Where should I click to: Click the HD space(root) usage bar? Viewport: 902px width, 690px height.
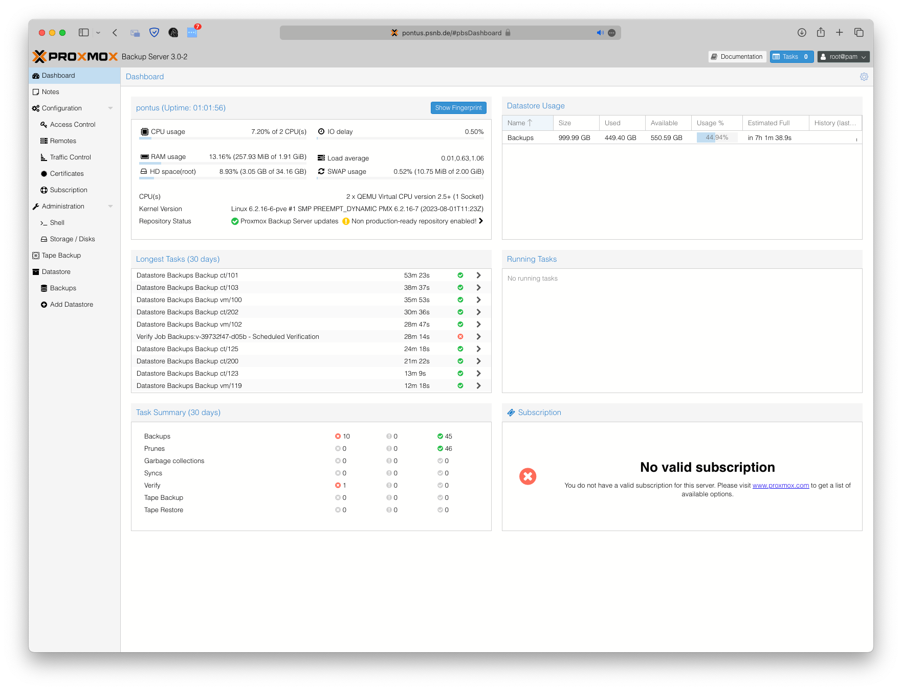(223, 178)
